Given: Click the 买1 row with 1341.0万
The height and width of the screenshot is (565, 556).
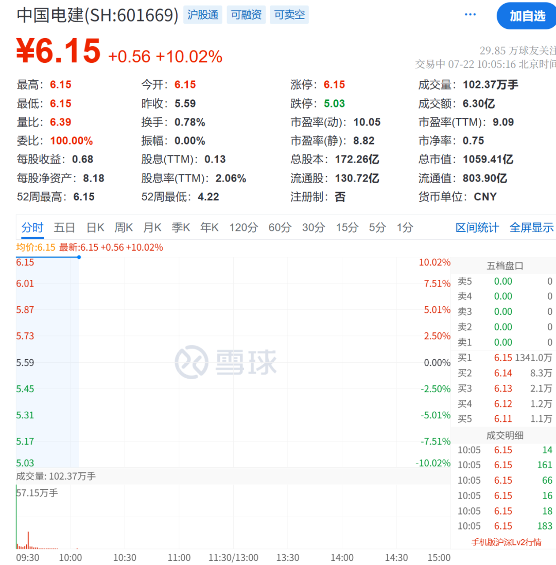Looking at the screenshot, I should coord(505,358).
